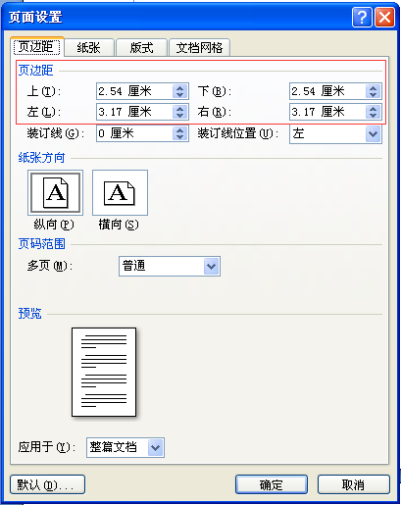Increase the 装订线 gutter with spinner
This screenshot has width=401, height=505.
tap(180, 129)
